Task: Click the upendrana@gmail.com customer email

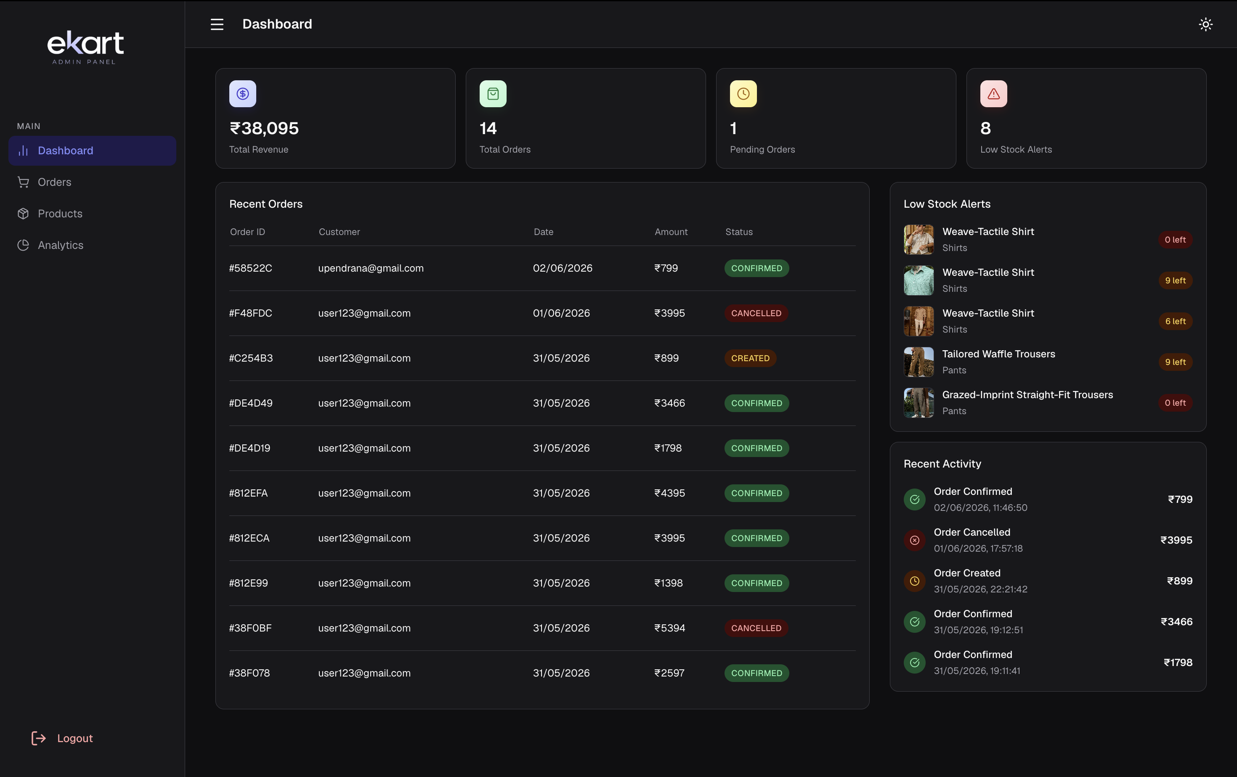Action: [x=371, y=268]
